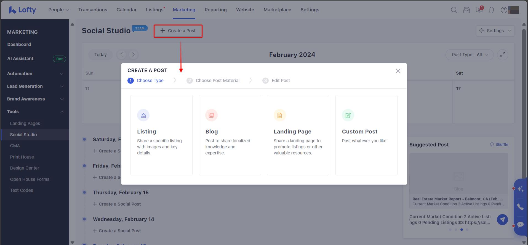Open the help question mark icon

pos(504,10)
